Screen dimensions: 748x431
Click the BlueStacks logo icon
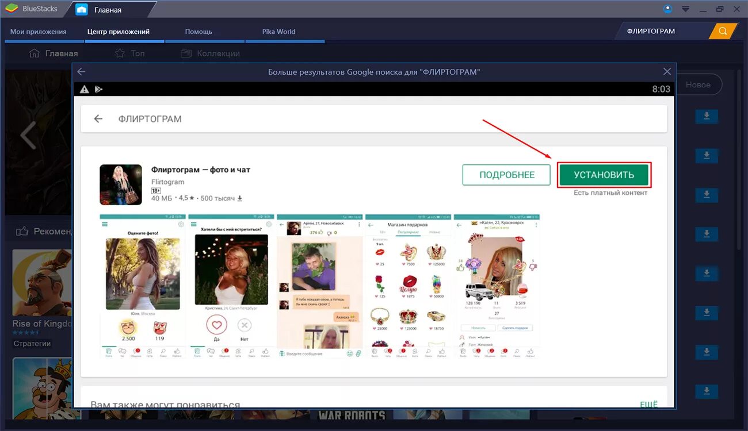click(x=11, y=9)
